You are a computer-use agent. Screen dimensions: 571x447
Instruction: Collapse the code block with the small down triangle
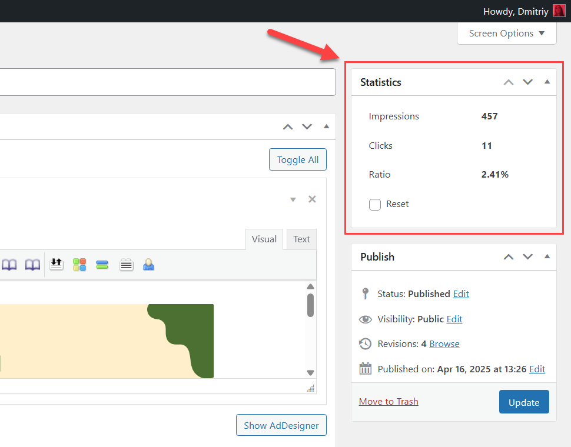point(293,199)
